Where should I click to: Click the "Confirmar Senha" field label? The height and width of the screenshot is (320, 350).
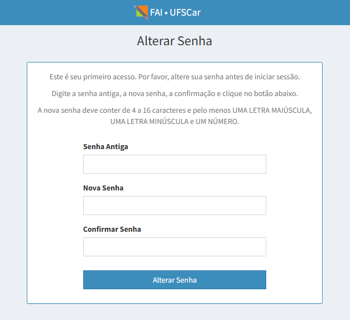[112, 230]
